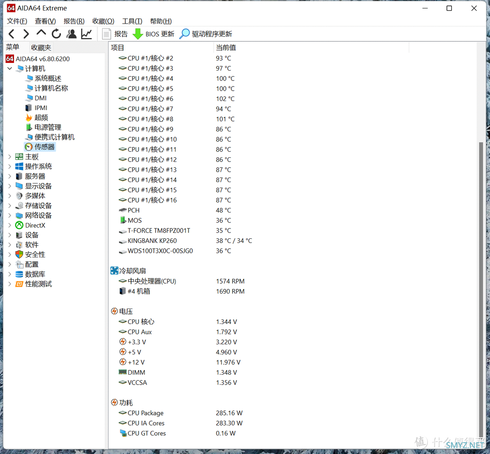Open the 查看(V) menu

[x=45, y=21]
